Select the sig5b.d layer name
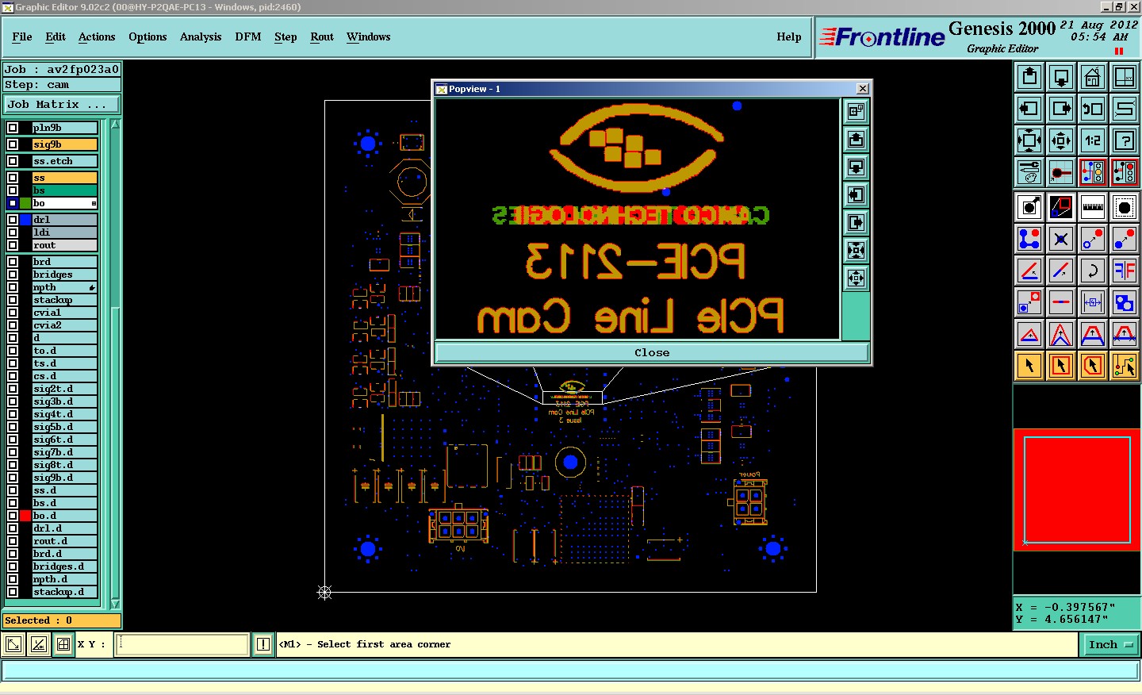The width and height of the screenshot is (1142, 695). click(64, 427)
